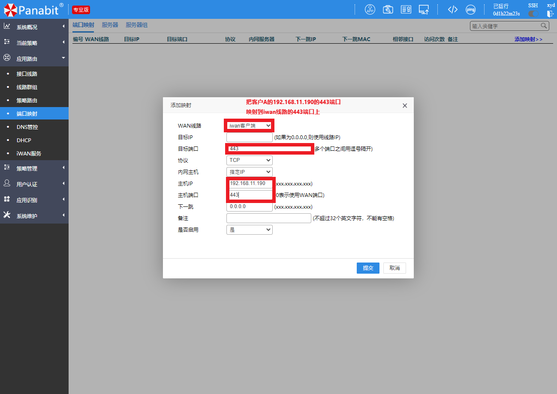Click the 专业版 badge

(81, 10)
